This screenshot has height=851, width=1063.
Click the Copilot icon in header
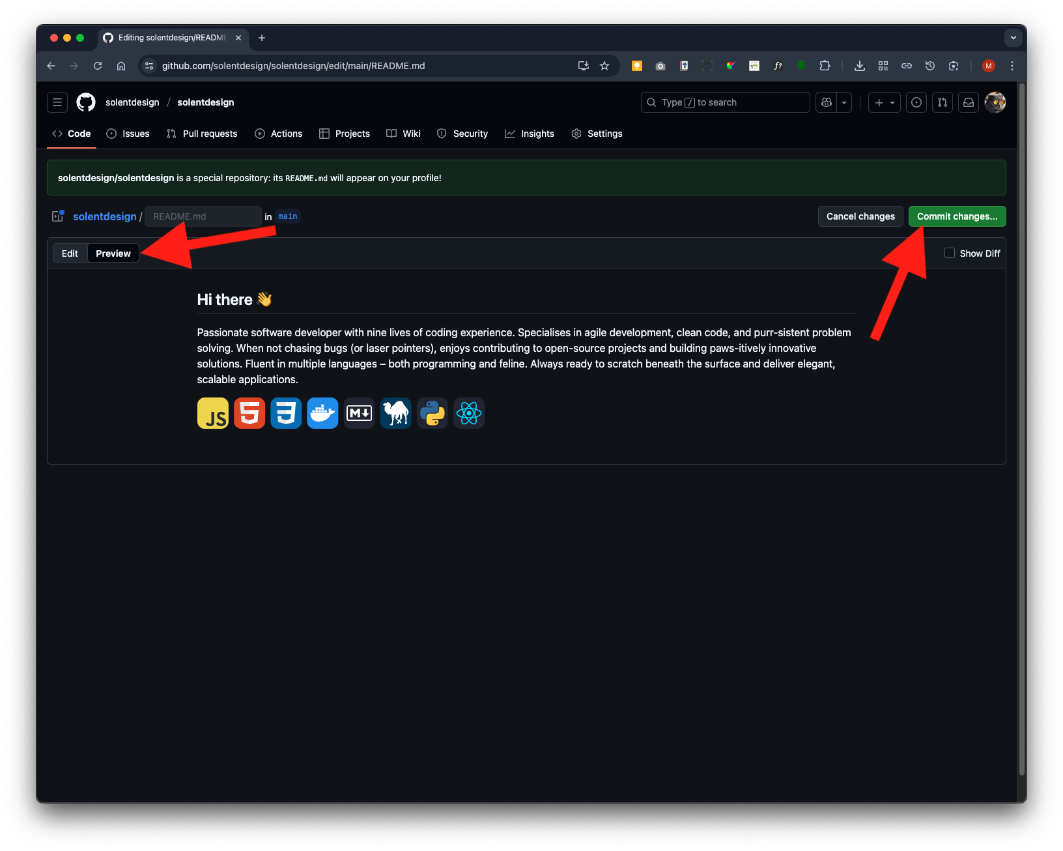827,102
